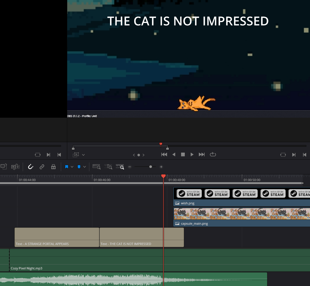Screen dimensions: 310x286
Task: Click the timeline zoom out minus button
Action: (x=130, y=167)
